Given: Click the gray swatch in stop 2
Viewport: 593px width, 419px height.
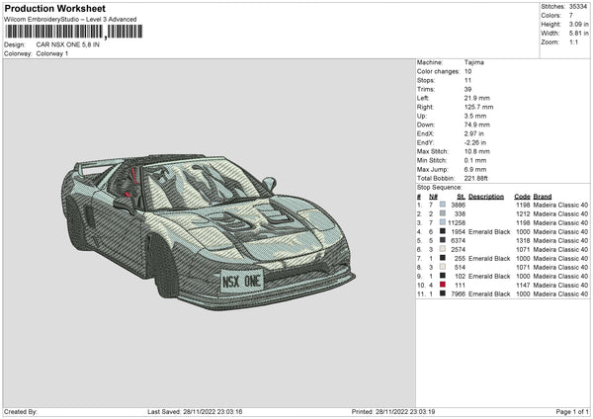Looking at the screenshot, I should point(442,213).
